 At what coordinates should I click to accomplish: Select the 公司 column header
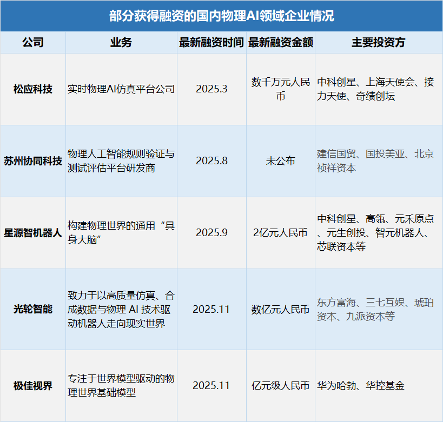[33, 43]
